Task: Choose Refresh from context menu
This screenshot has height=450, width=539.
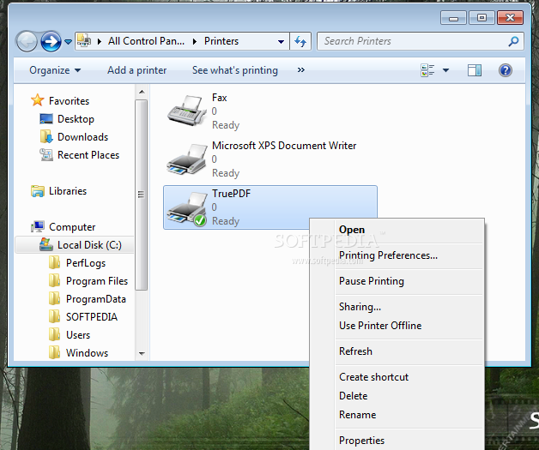Action: tap(355, 351)
